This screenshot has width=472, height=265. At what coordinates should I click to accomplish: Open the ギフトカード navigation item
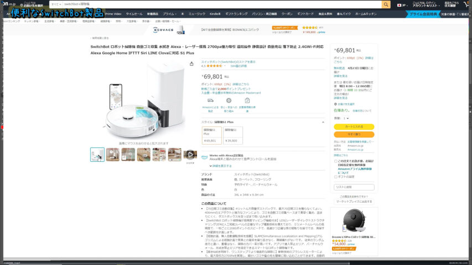305,13
